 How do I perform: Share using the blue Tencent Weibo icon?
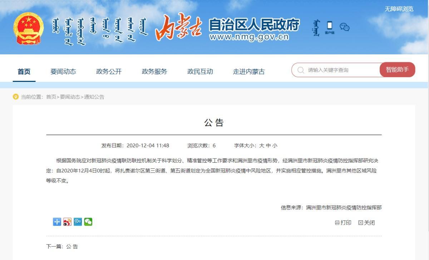click(78, 222)
